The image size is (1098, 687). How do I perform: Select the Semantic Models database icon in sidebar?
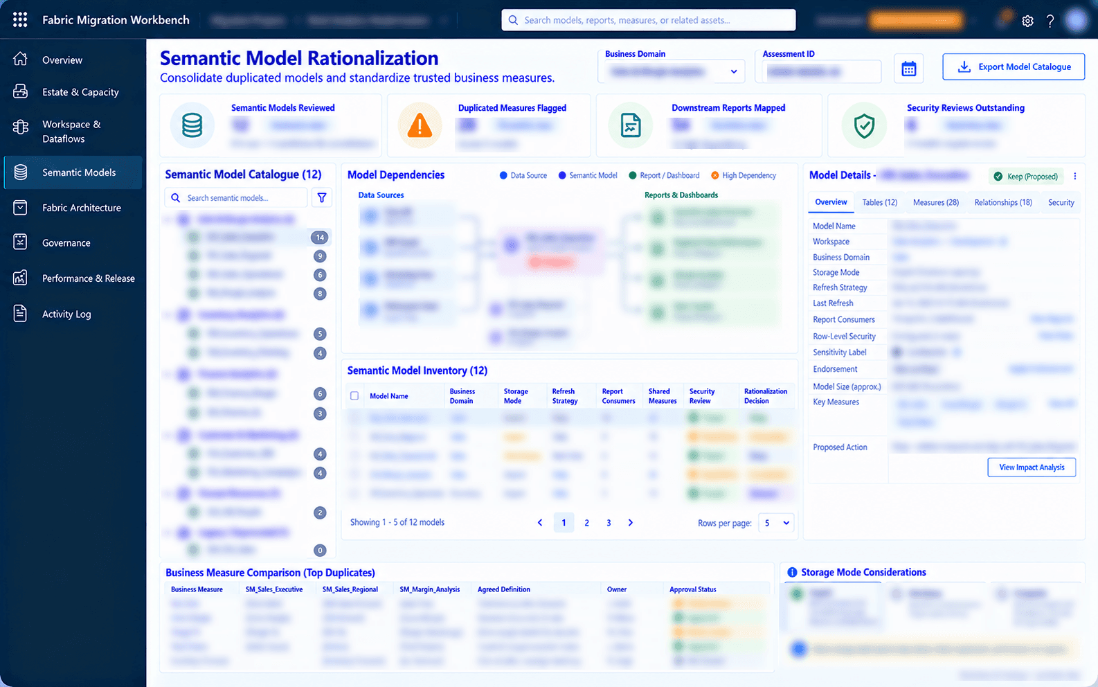[21, 172]
